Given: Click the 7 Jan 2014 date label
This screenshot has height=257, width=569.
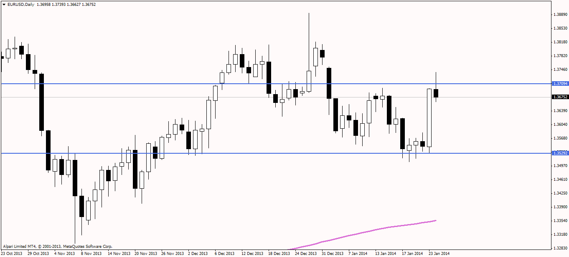Looking at the screenshot, I should (358, 253).
